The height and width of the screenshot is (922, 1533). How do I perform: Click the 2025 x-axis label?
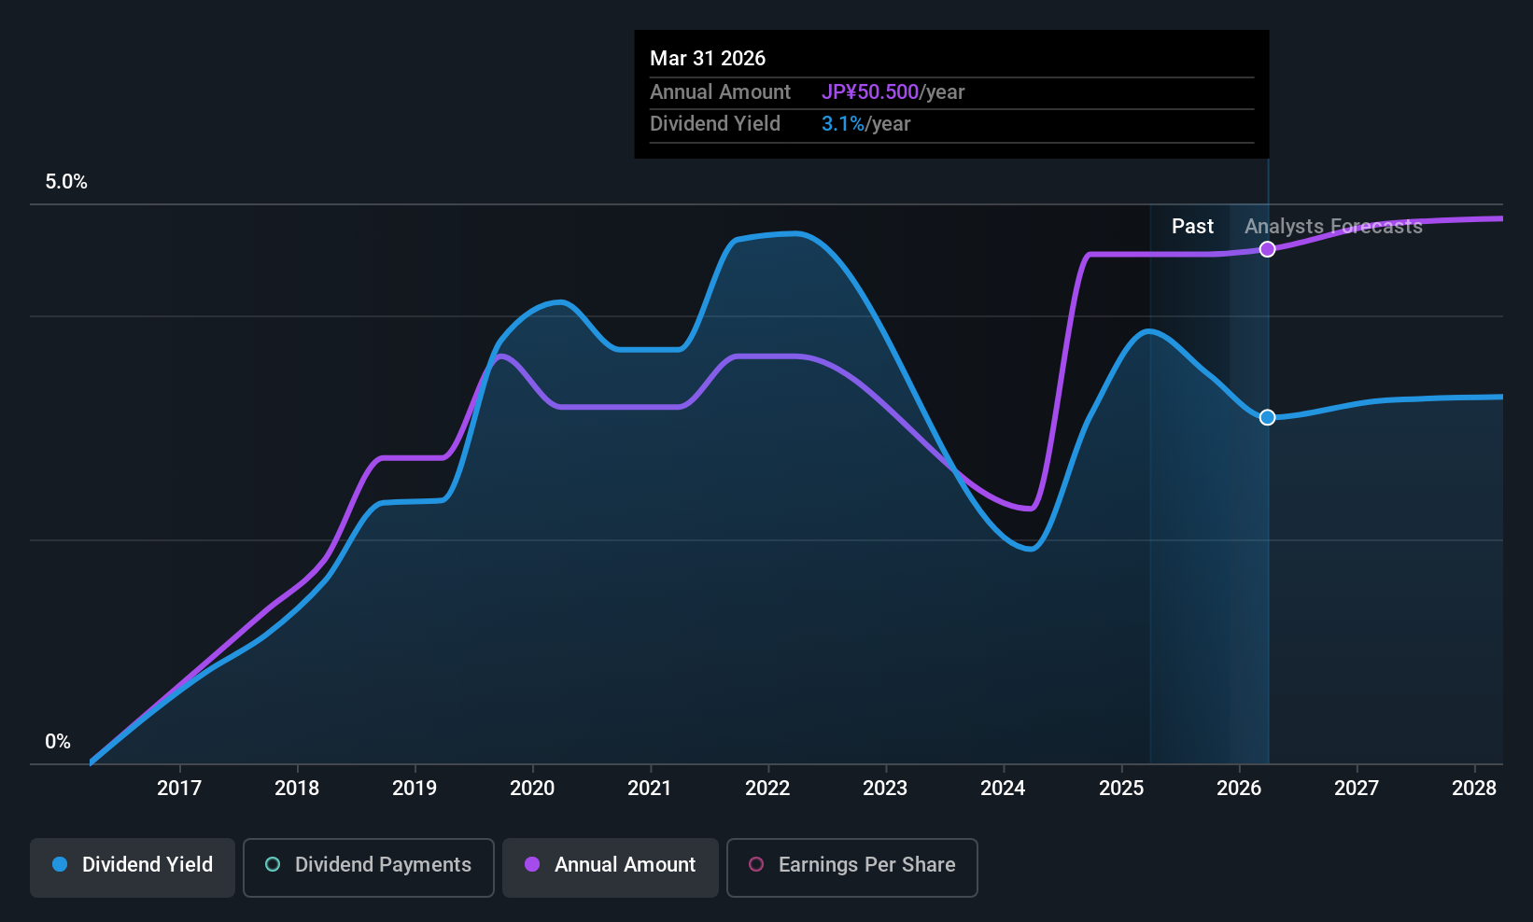coord(1121,789)
